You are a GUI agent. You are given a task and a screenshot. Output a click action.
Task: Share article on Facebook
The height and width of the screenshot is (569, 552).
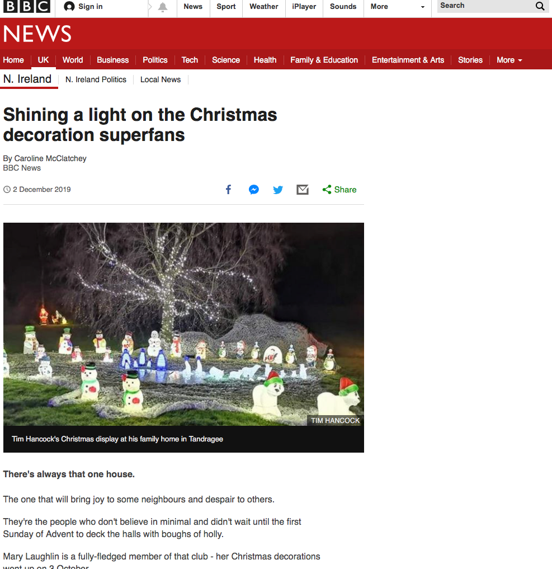pos(229,190)
